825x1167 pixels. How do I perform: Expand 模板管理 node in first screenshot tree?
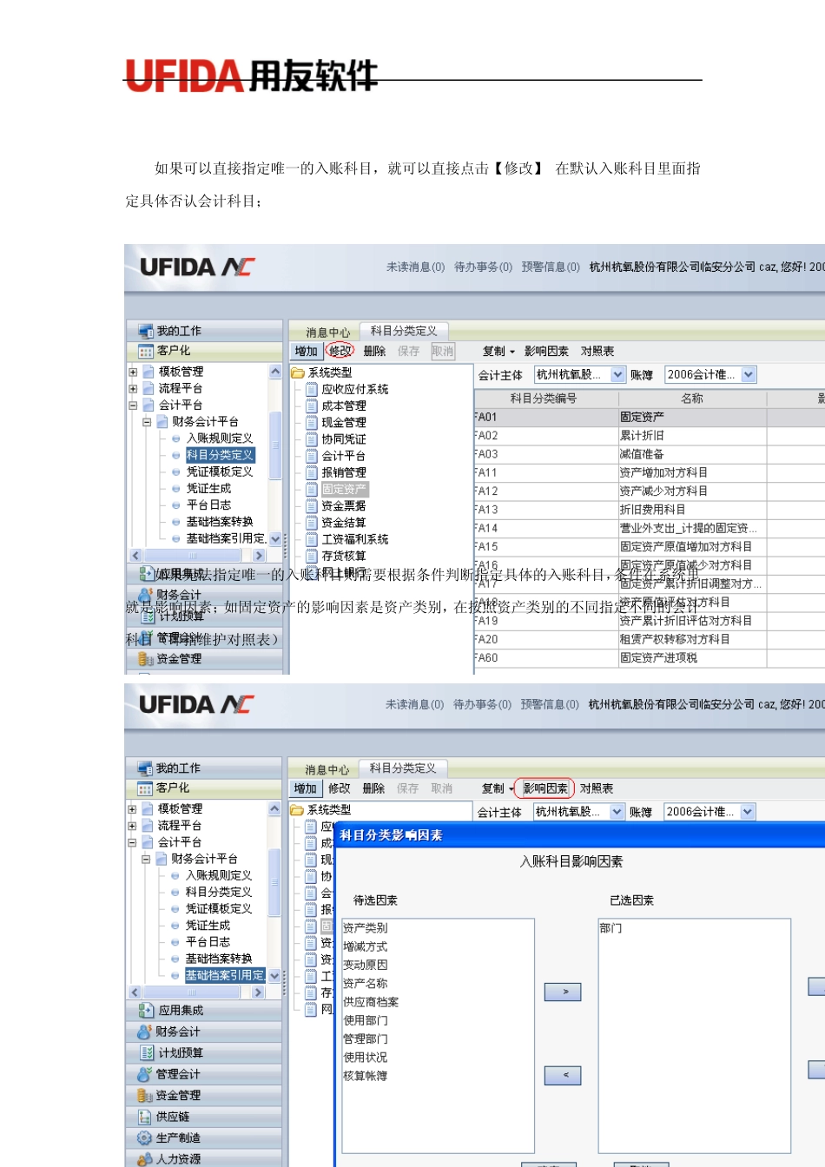133,372
